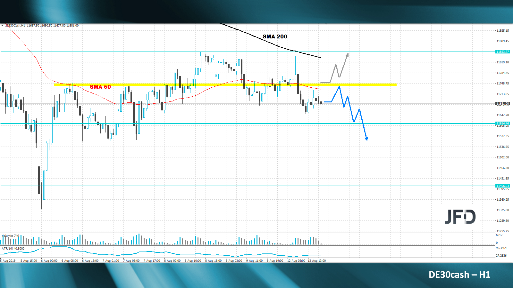Click the 8 Aug 02:00 time label

pyautogui.click(x=172, y=261)
